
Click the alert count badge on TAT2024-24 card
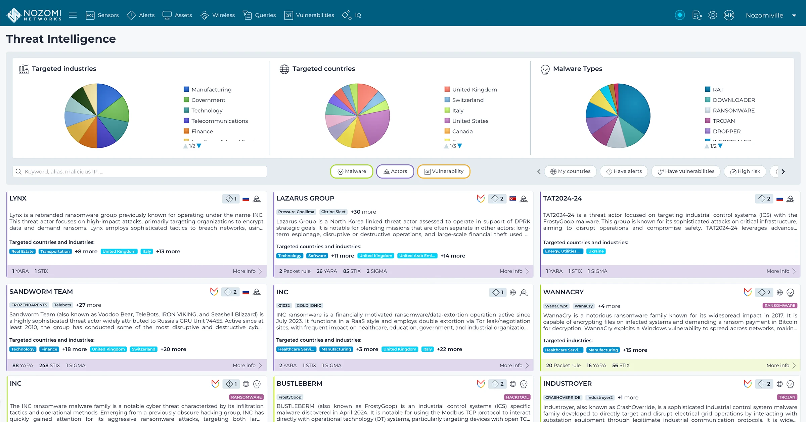tap(764, 199)
